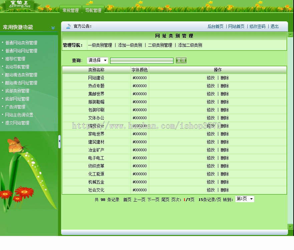Click 修改 for the 网址建设 category row

tap(211, 77)
